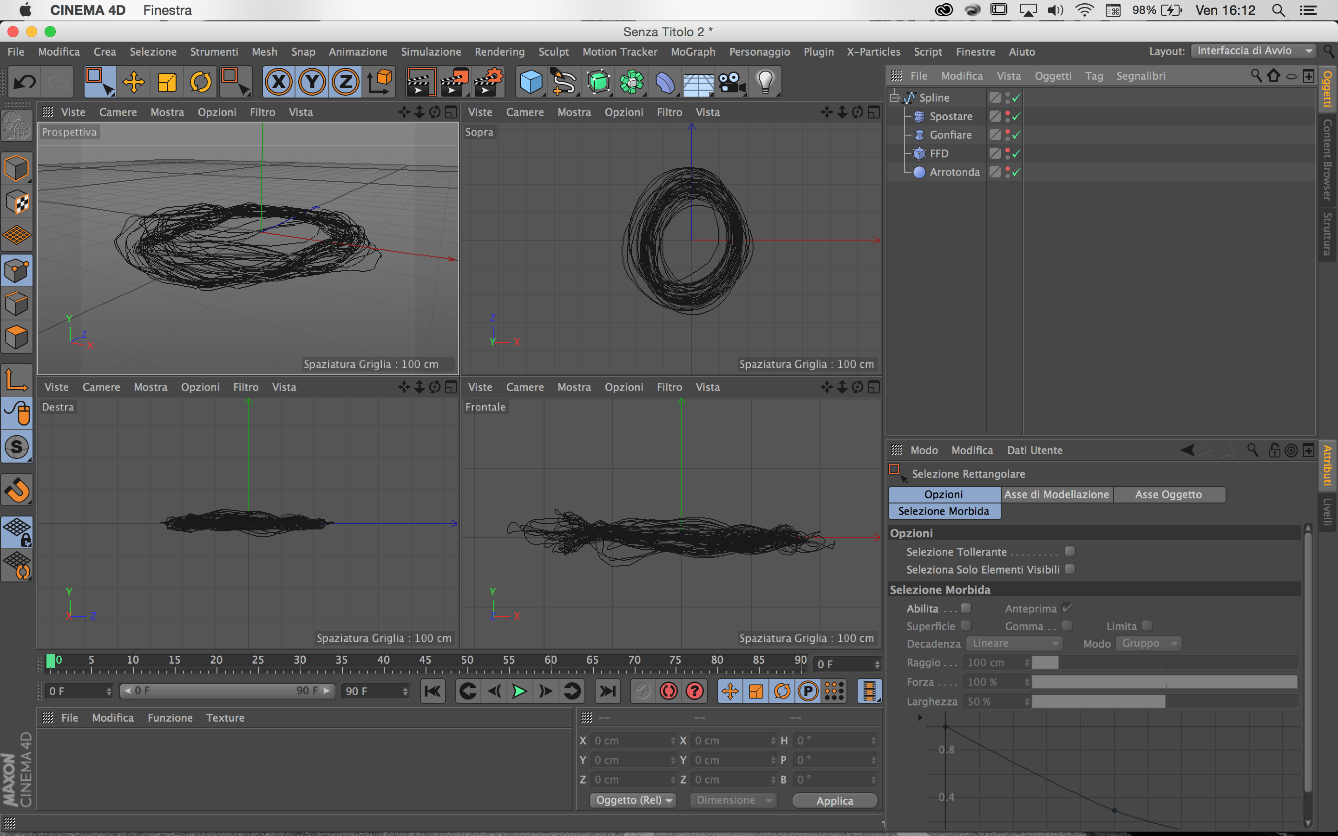Lock the X axis button
The height and width of the screenshot is (836, 1338).
click(x=278, y=82)
